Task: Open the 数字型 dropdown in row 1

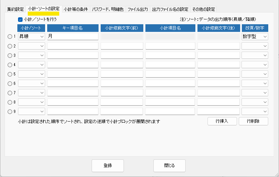Action: click(255, 36)
